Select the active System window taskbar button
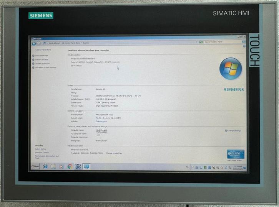 tap(86, 166)
